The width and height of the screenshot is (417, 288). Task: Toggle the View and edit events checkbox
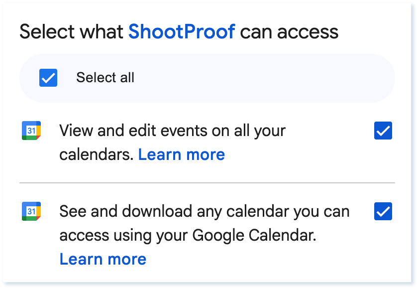pos(383,131)
